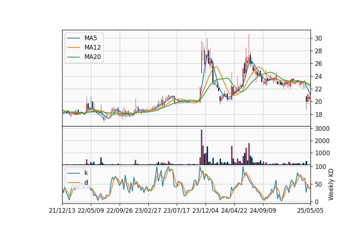Click the price axis value 24
345x248 pixels.
pos(318,76)
